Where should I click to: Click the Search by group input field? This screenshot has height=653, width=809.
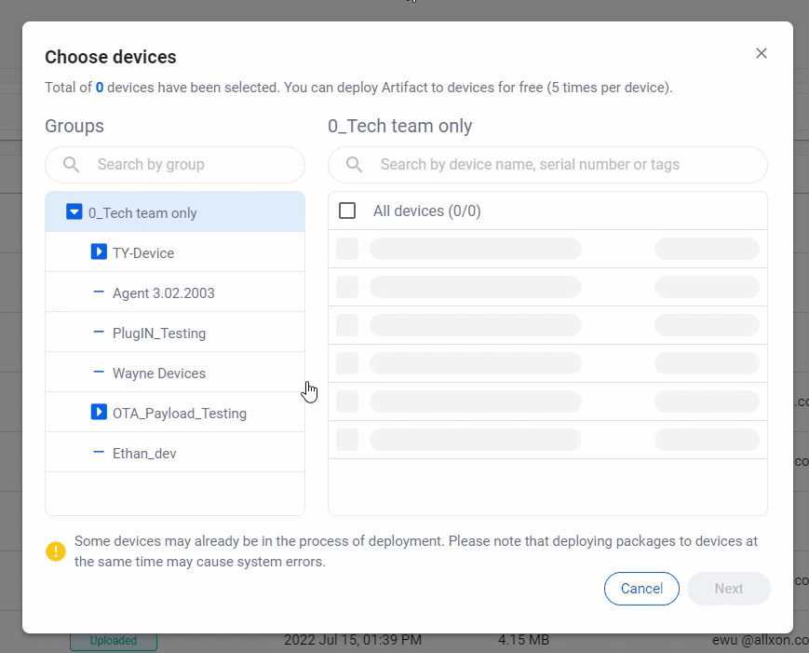point(186,164)
